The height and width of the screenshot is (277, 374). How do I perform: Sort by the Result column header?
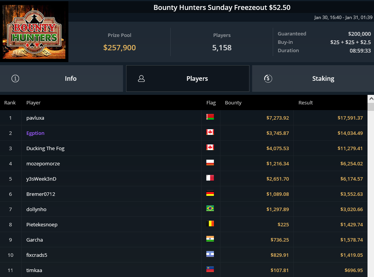coord(306,102)
